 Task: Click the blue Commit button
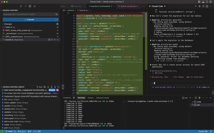(29, 20)
